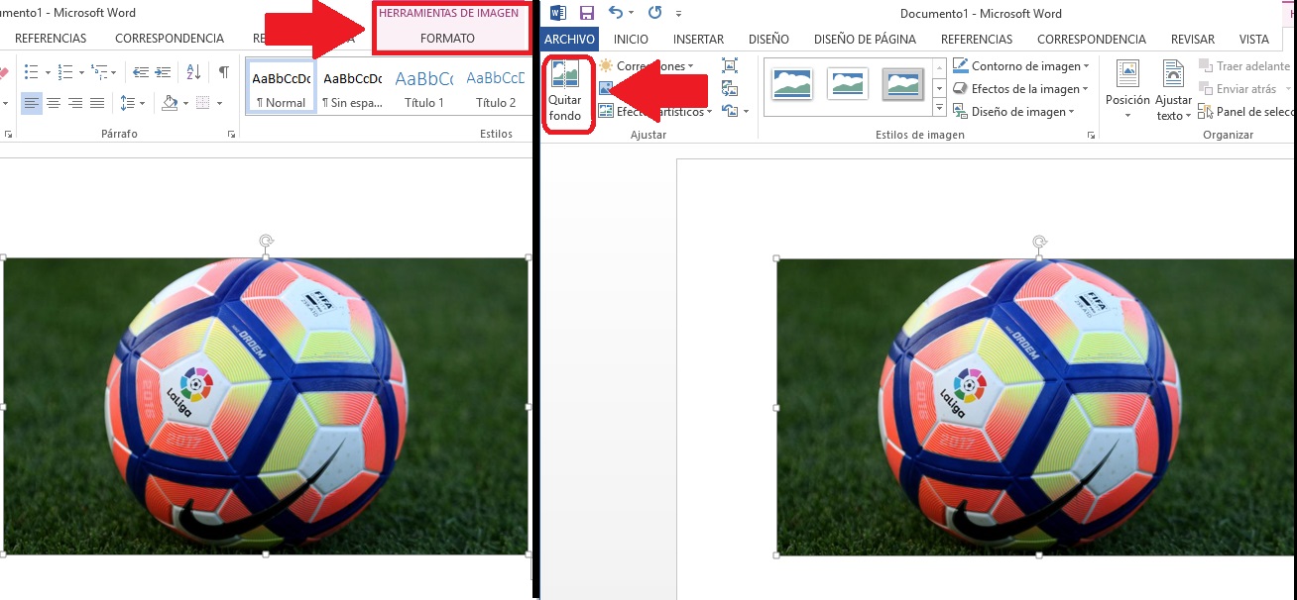
Task: Expand the Reset Picture dropdown arrow
Action: pos(746,112)
